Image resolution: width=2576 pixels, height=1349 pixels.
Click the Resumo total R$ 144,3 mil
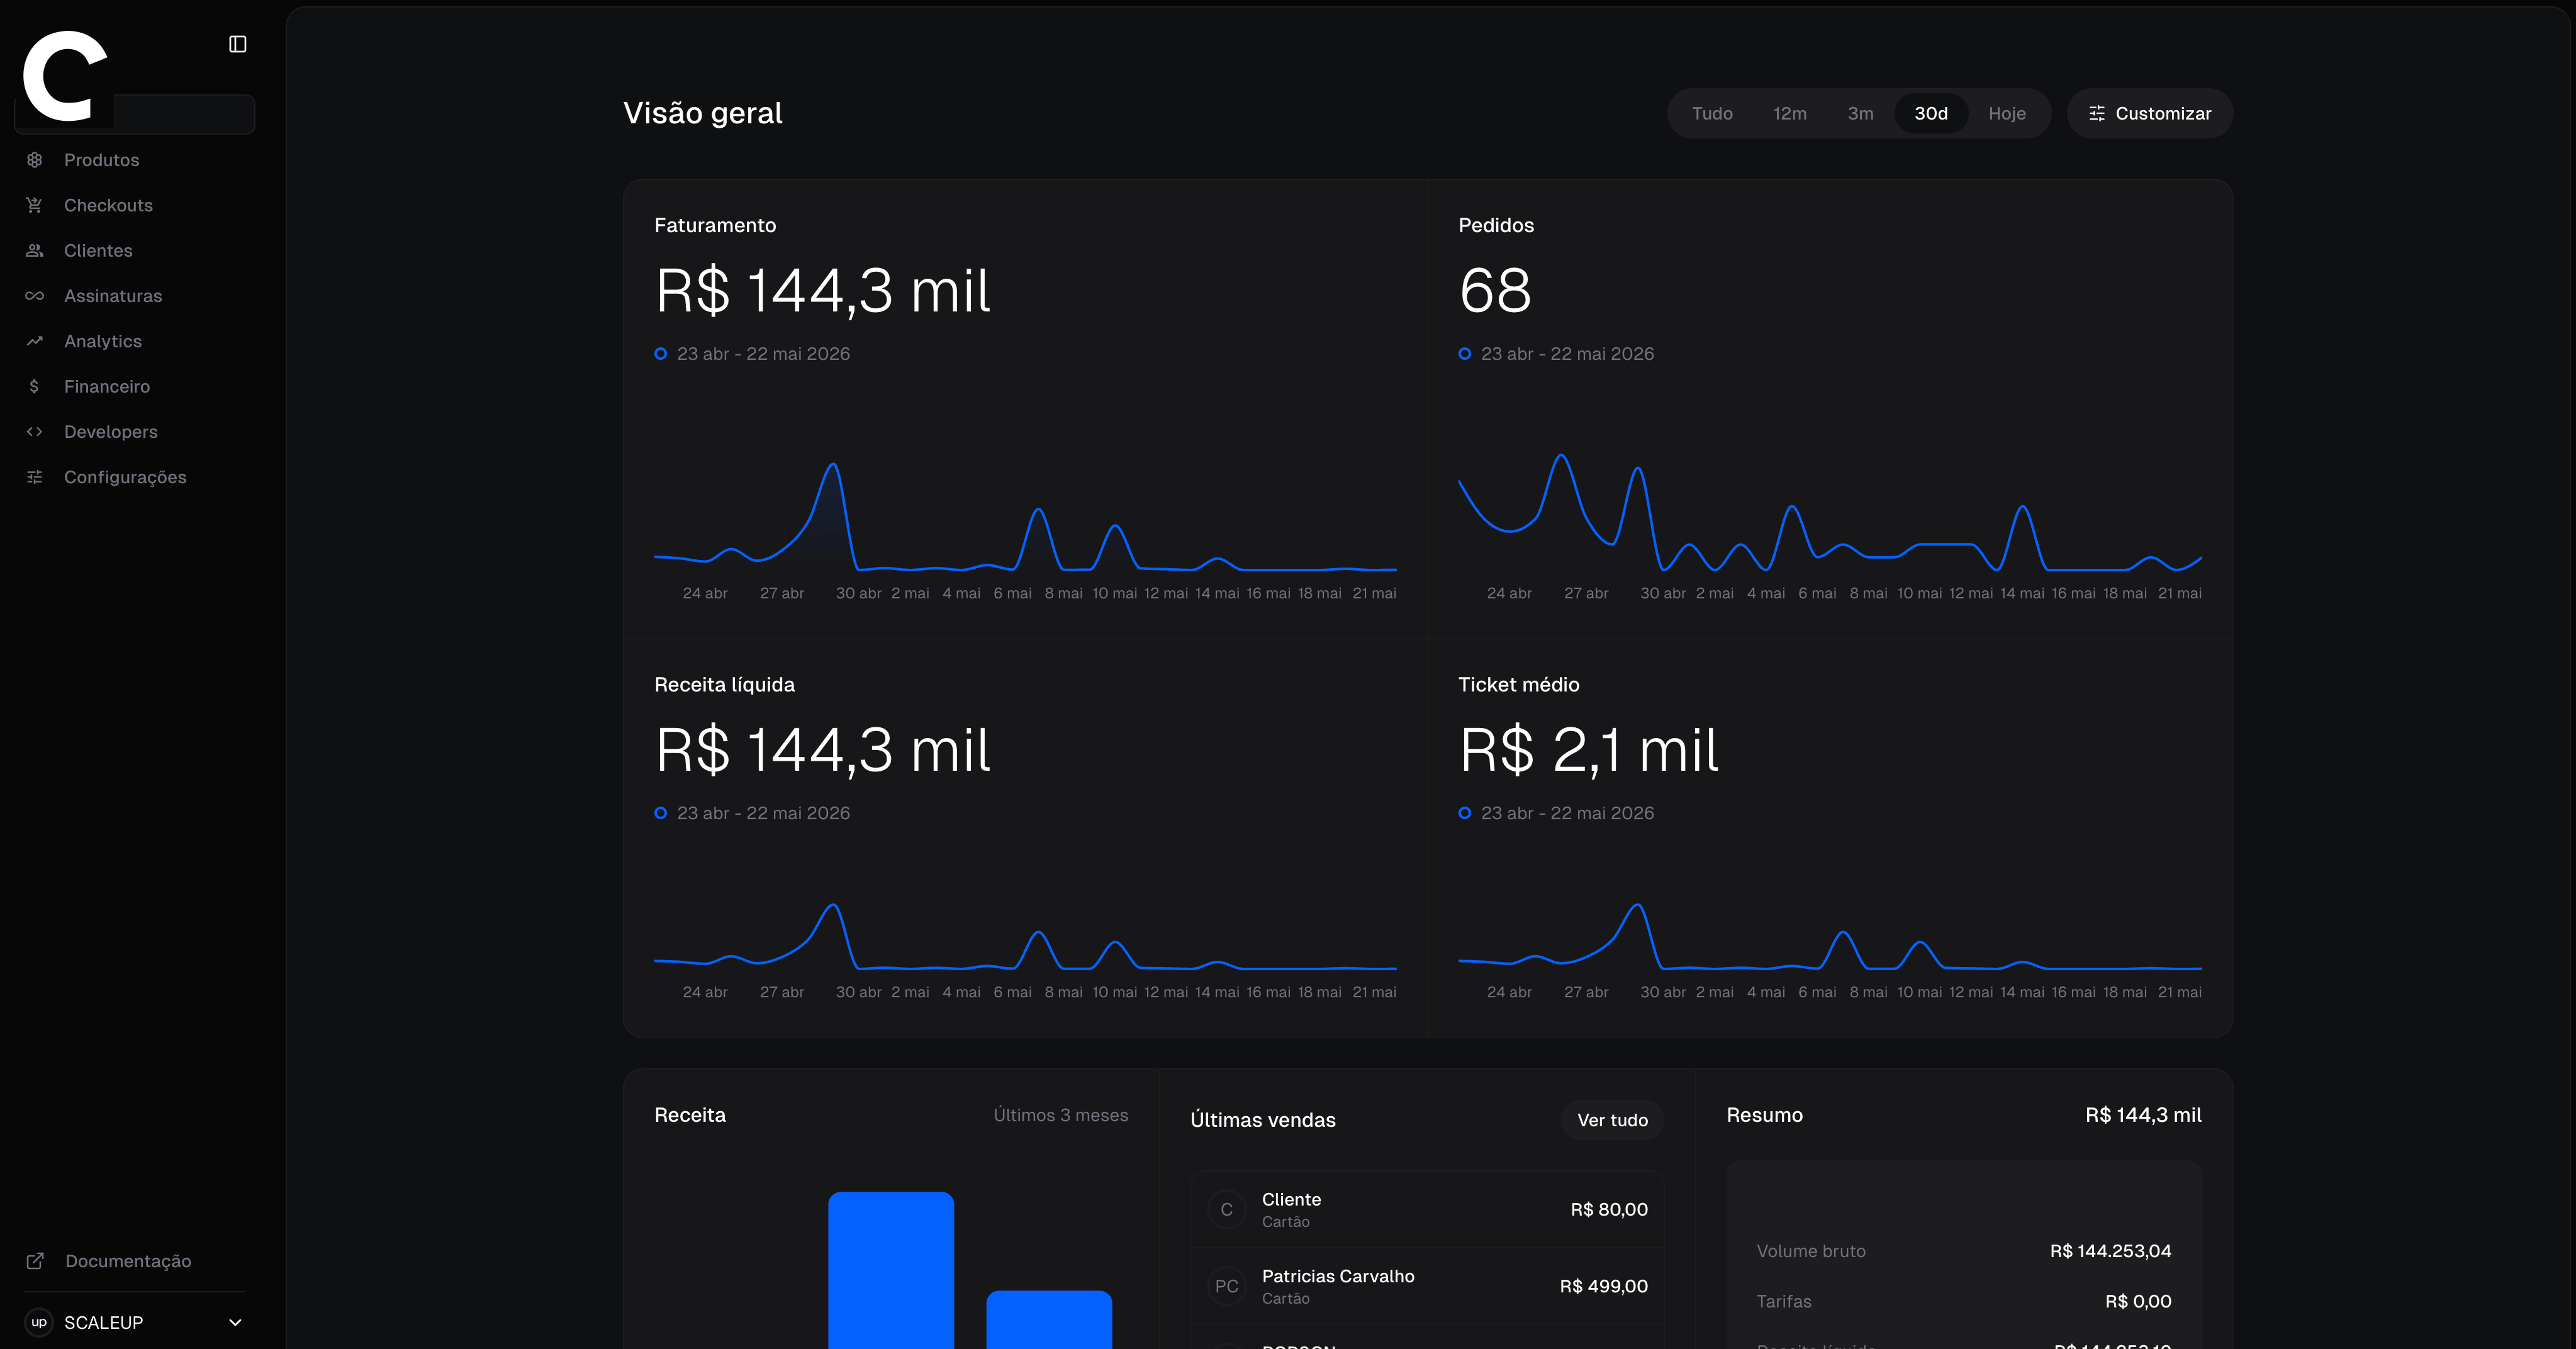click(x=2143, y=1115)
